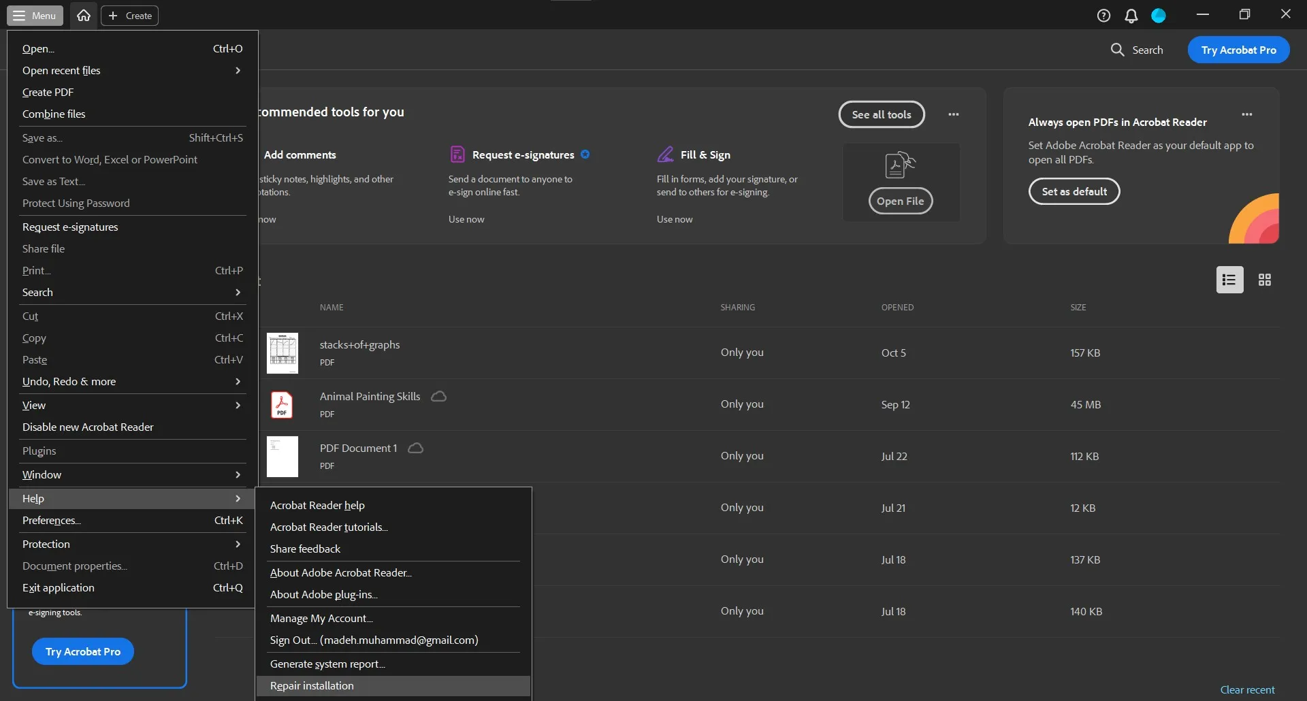Open the notifications bell icon
This screenshot has width=1307, height=701.
[1131, 16]
